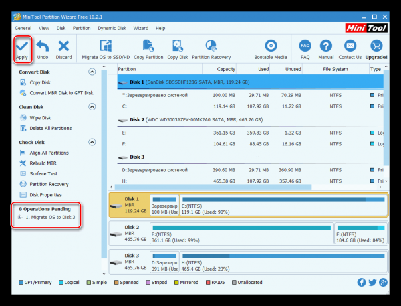Screen dimensions: 401x306
Task: Select F:(NTFS) block on Disk 2 map
Action: pyautogui.click(x=361, y=234)
